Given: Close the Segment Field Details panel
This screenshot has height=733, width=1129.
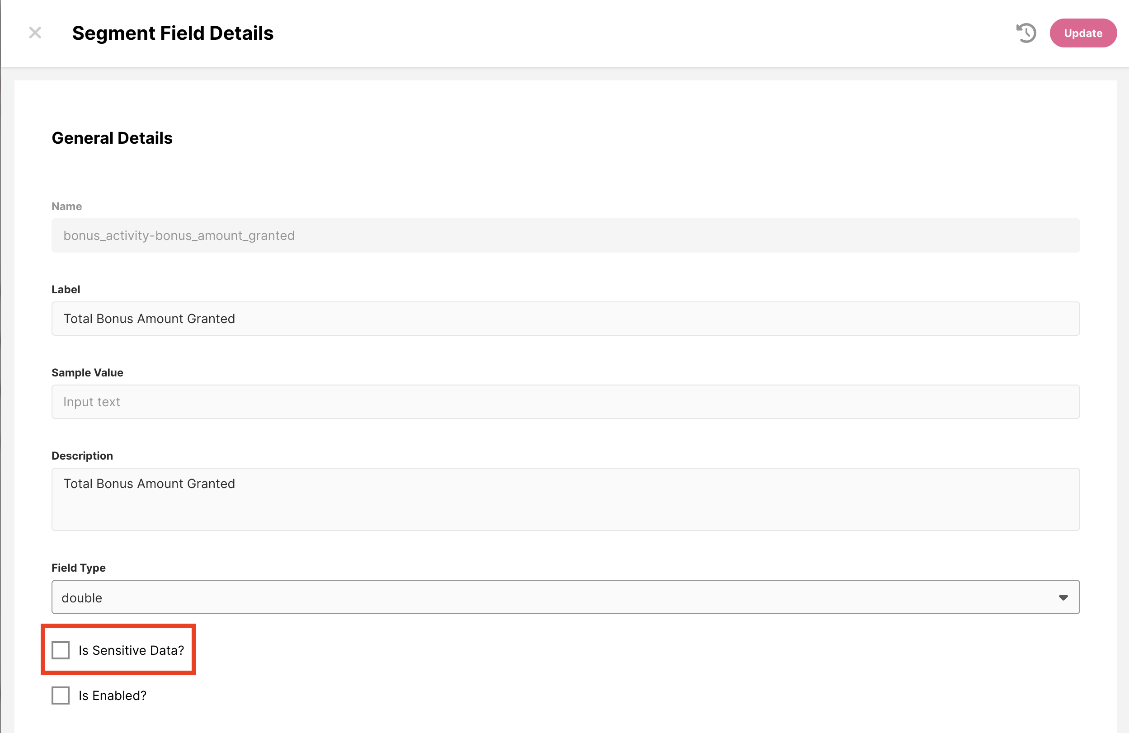Looking at the screenshot, I should pos(35,33).
